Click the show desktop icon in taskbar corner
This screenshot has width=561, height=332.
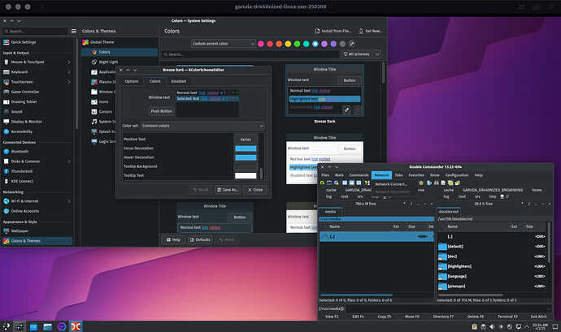pyautogui.click(x=555, y=326)
